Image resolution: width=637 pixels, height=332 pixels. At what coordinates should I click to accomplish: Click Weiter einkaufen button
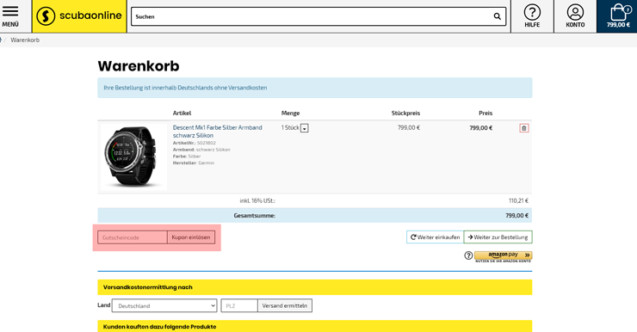[x=435, y=237]
